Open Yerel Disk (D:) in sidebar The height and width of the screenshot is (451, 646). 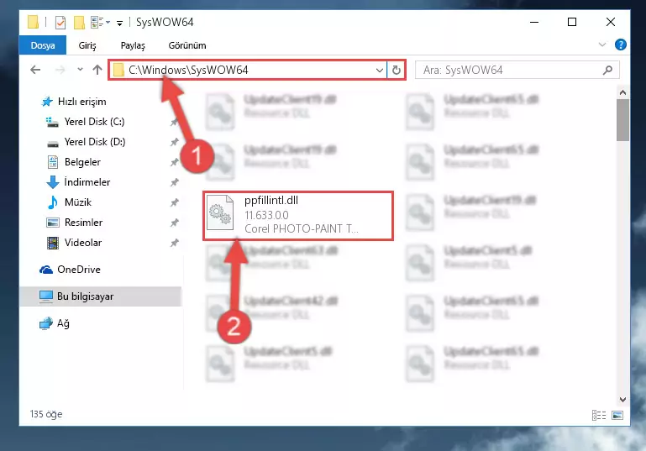(95, 142)
